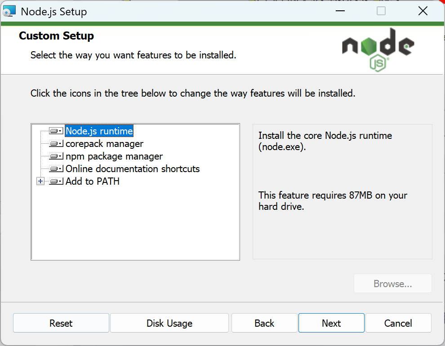Go Back to the previous step
Viewport: 445px width, 346px height.
264,323
